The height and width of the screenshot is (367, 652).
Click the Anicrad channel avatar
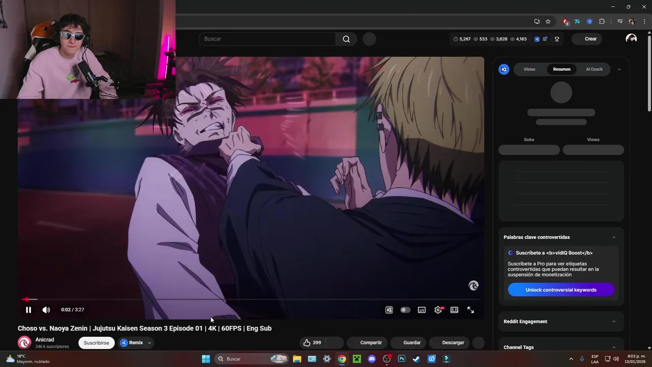click(24, 343)
